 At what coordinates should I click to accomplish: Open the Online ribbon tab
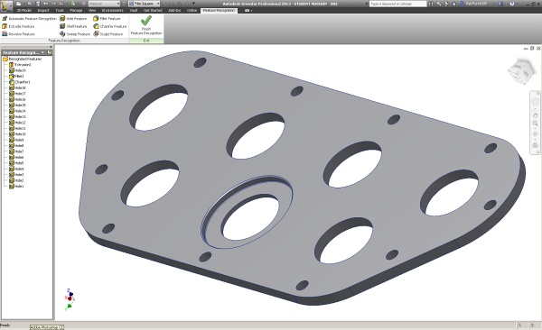pos(192,10)
